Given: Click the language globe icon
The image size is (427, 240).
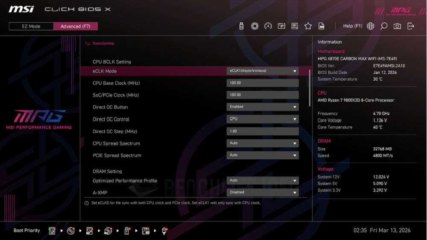Looking at the screenshot, I should coord(371,26).
